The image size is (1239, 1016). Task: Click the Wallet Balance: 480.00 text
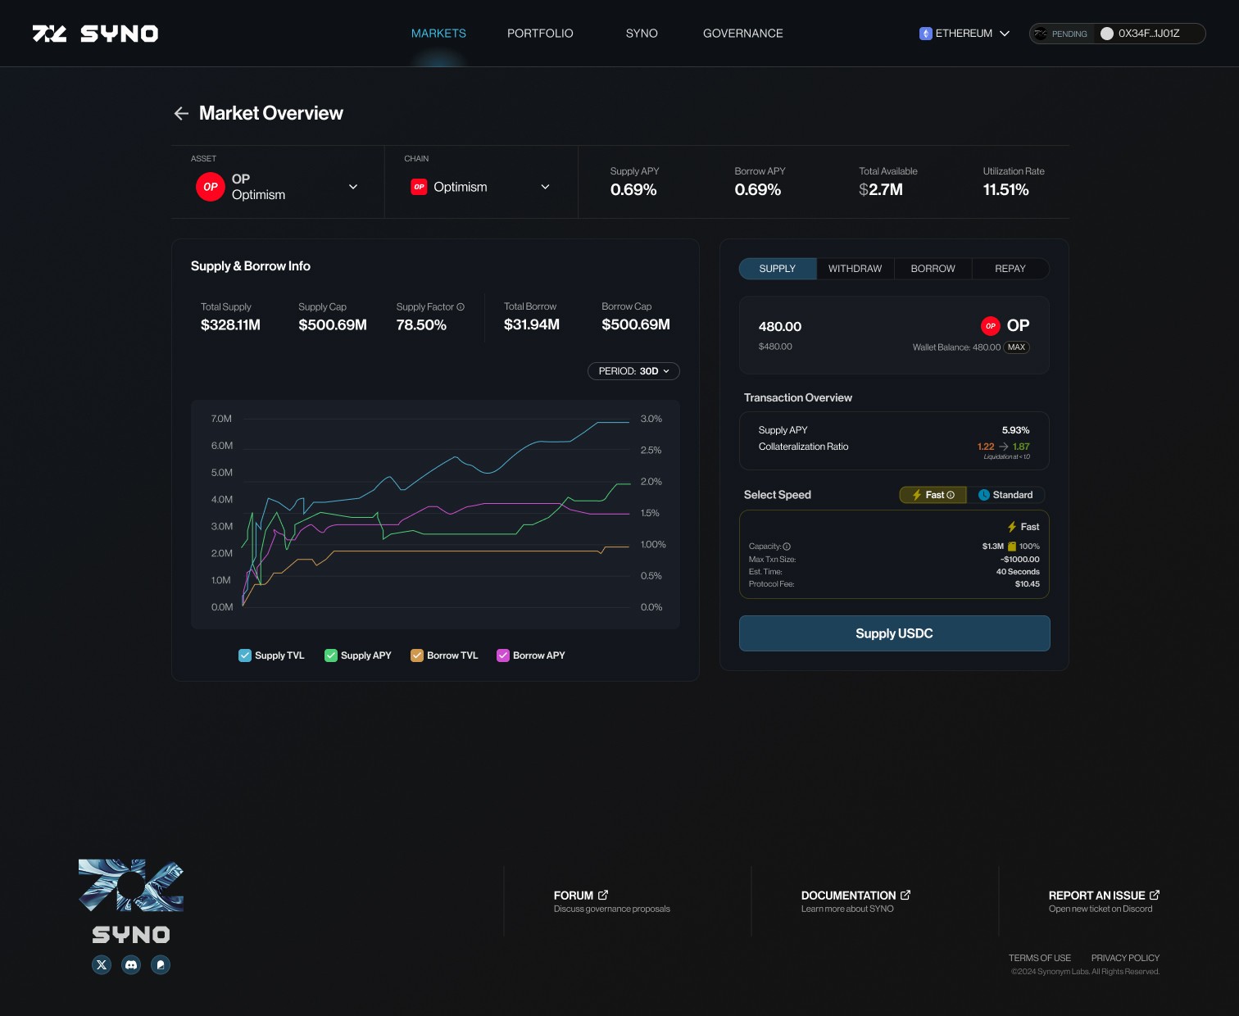coord(956,347)
